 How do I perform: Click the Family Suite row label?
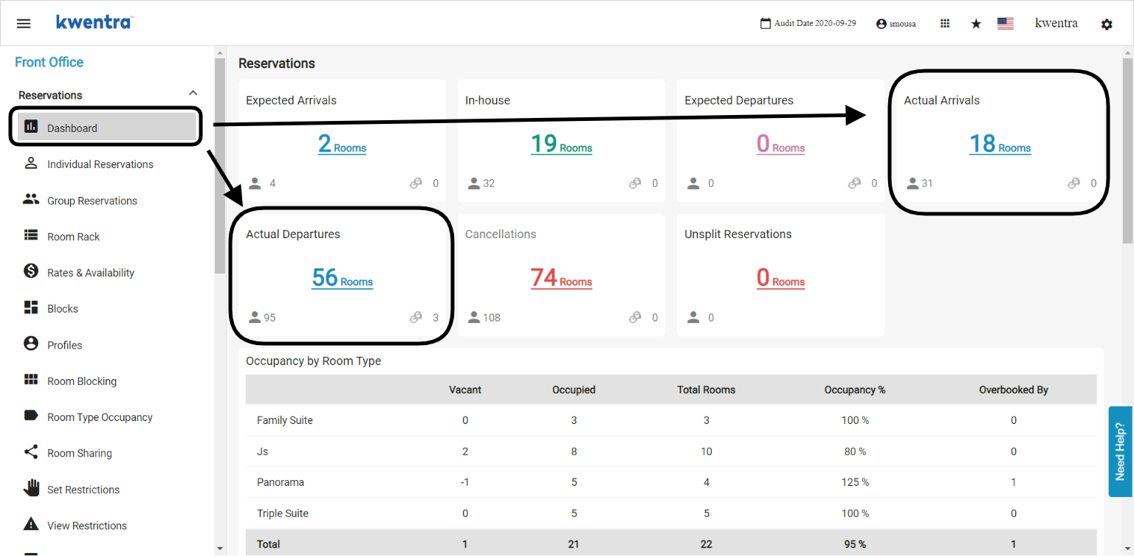(x=285, y=420)
